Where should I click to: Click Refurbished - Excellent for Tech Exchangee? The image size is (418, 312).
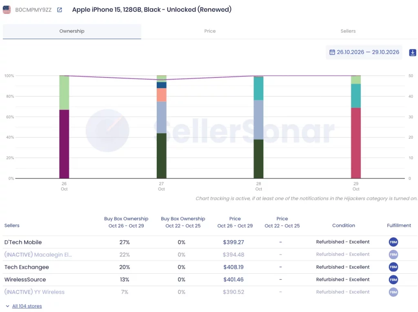click(x=343, y=267)
